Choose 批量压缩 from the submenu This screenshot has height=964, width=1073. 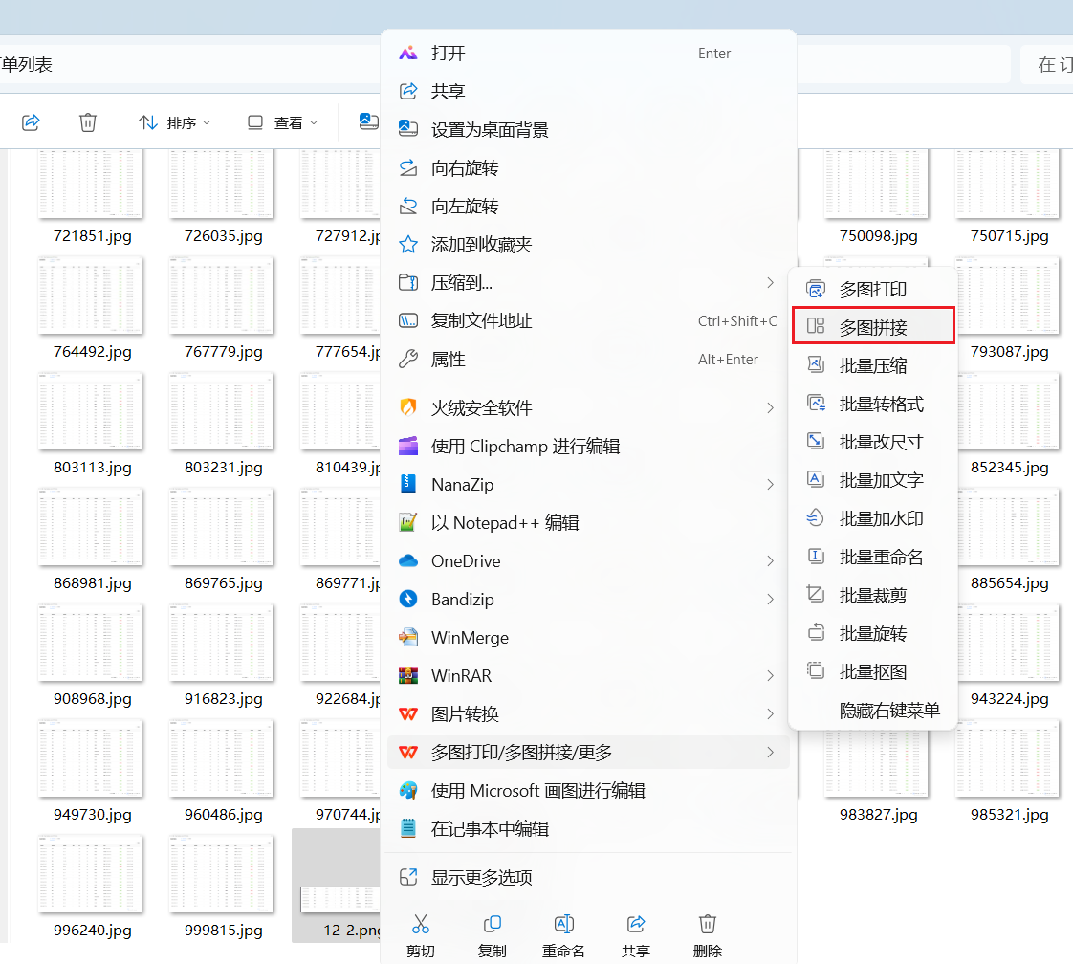[x=872, y=365]
